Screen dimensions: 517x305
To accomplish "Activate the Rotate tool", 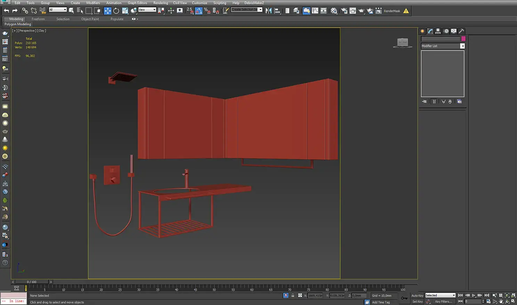I will point(116,11).
